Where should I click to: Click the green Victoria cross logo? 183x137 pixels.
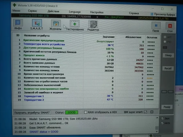tap(15, 5)
